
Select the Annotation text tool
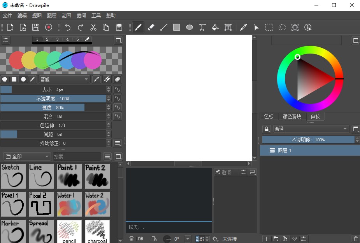(228, 27)
